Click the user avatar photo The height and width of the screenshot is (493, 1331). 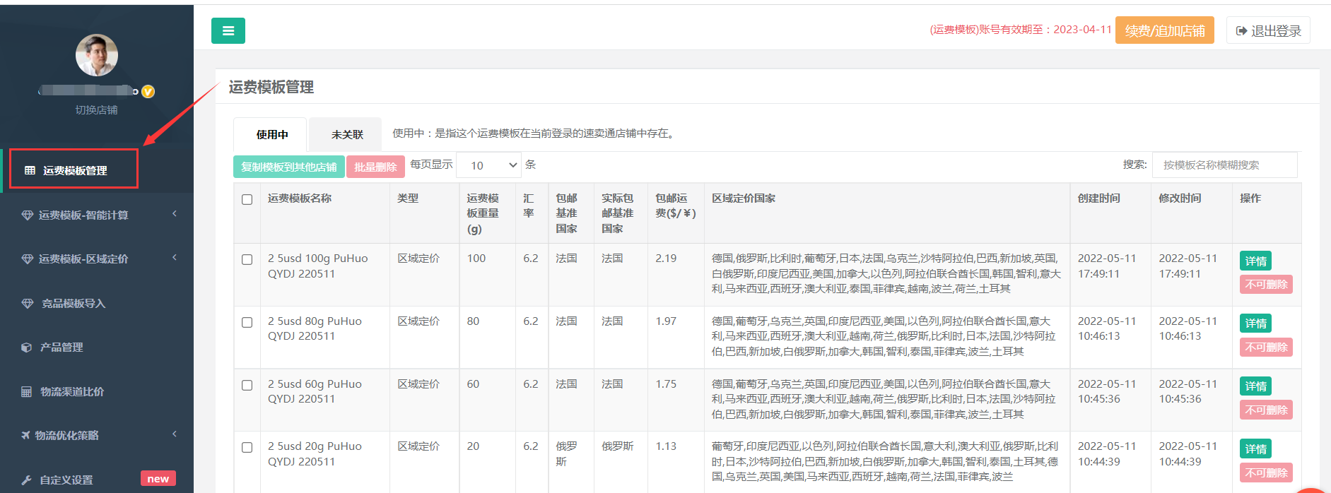pos(97,55)
